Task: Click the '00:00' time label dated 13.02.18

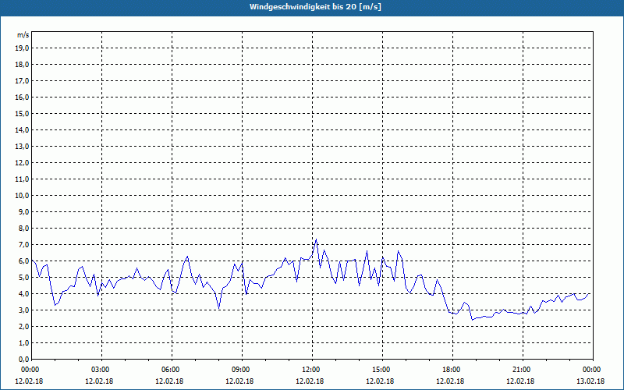Action: (x=593, y=370)
